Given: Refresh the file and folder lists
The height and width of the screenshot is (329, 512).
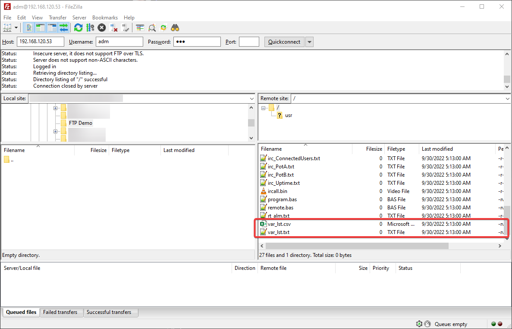Looking at the screenshot, I should (79, 28).
